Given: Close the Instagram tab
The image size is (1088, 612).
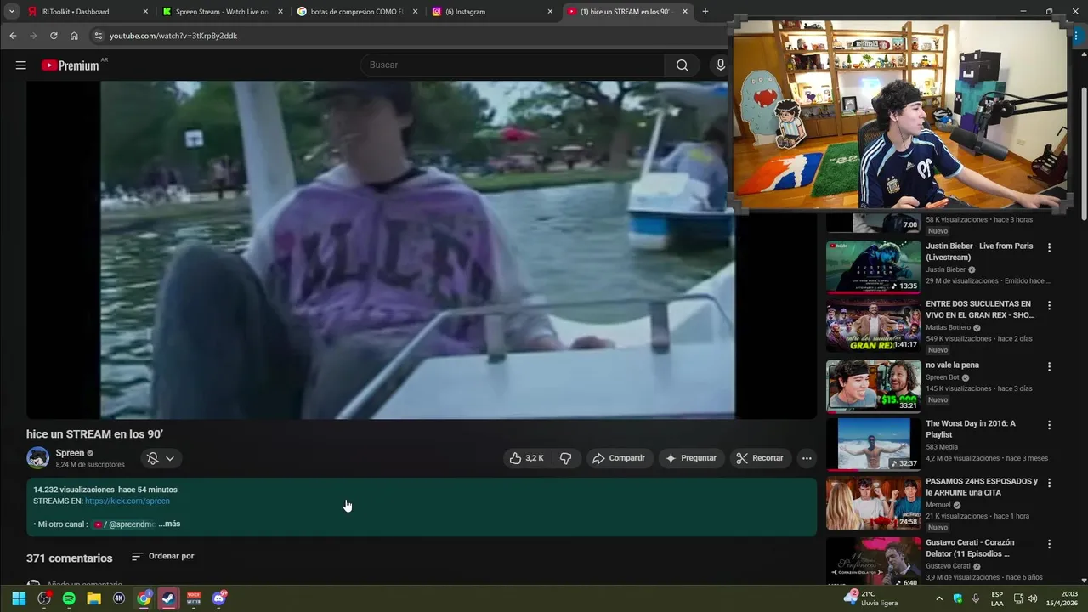Looking at the screenshot, I should (x=550, y=12).
